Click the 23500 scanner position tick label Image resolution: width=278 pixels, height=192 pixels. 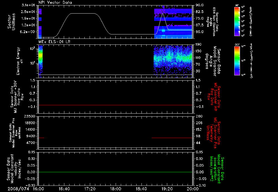(x=30, y=116)
